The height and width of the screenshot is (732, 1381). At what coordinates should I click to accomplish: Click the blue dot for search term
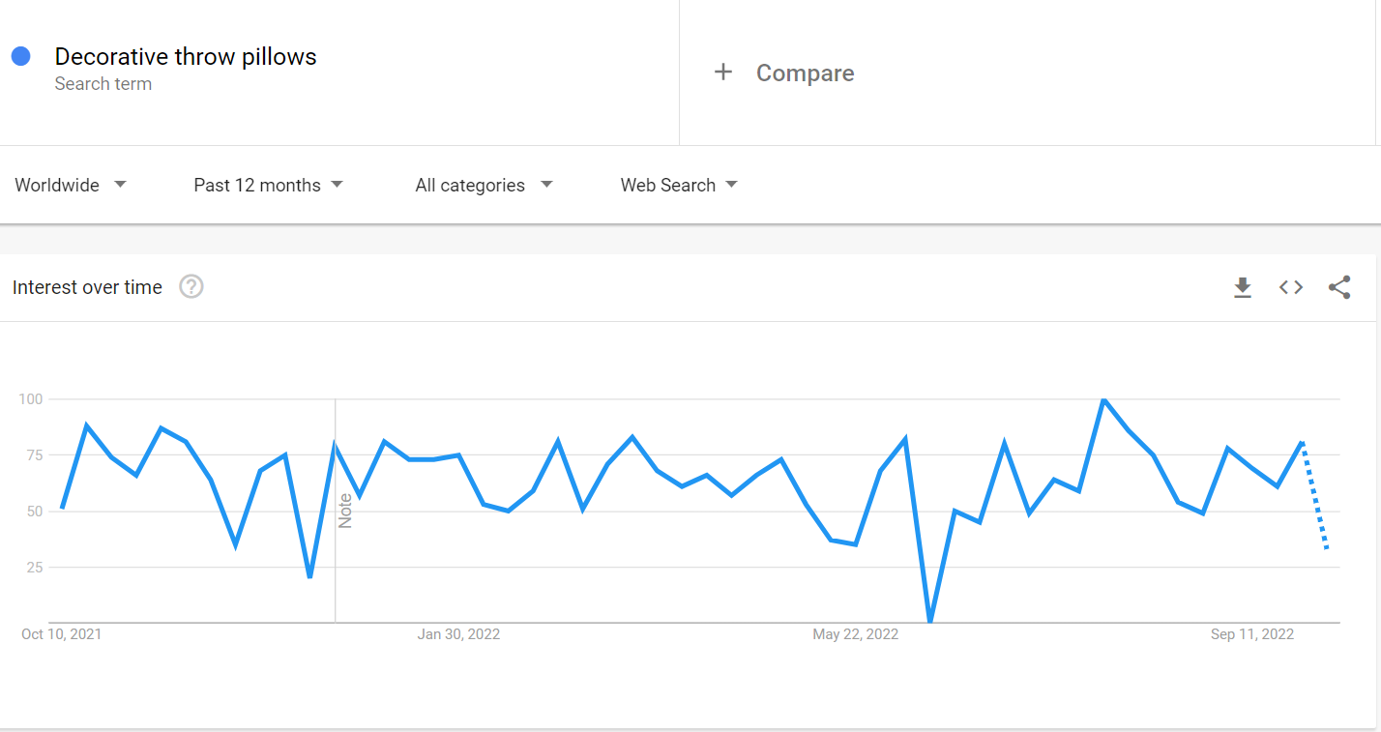click(21, 56)
